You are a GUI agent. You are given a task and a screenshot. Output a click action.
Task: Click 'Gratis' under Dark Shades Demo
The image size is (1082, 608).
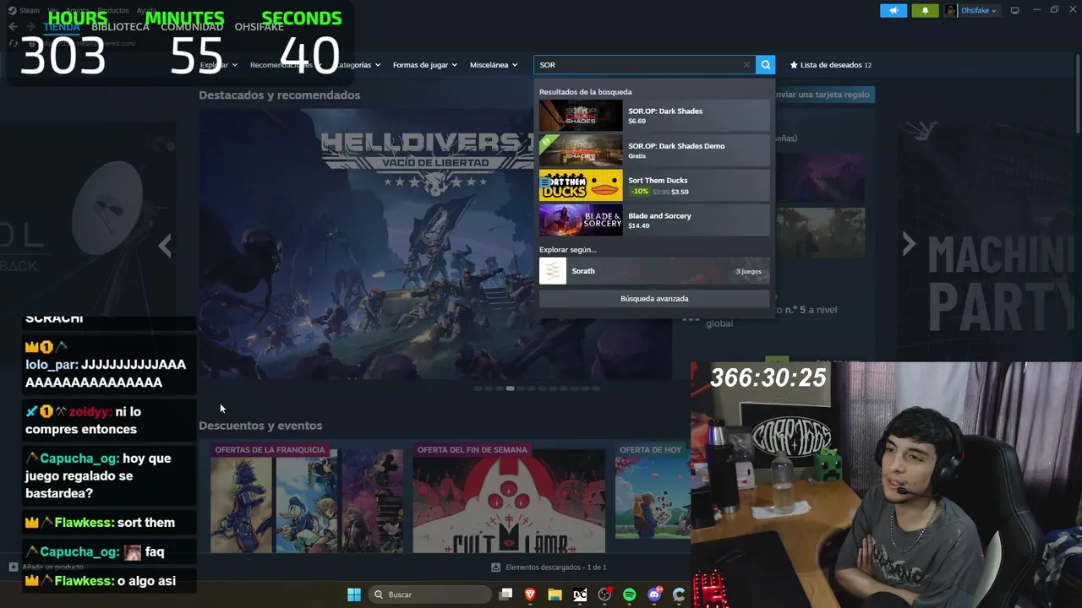(x=637, y=156)
